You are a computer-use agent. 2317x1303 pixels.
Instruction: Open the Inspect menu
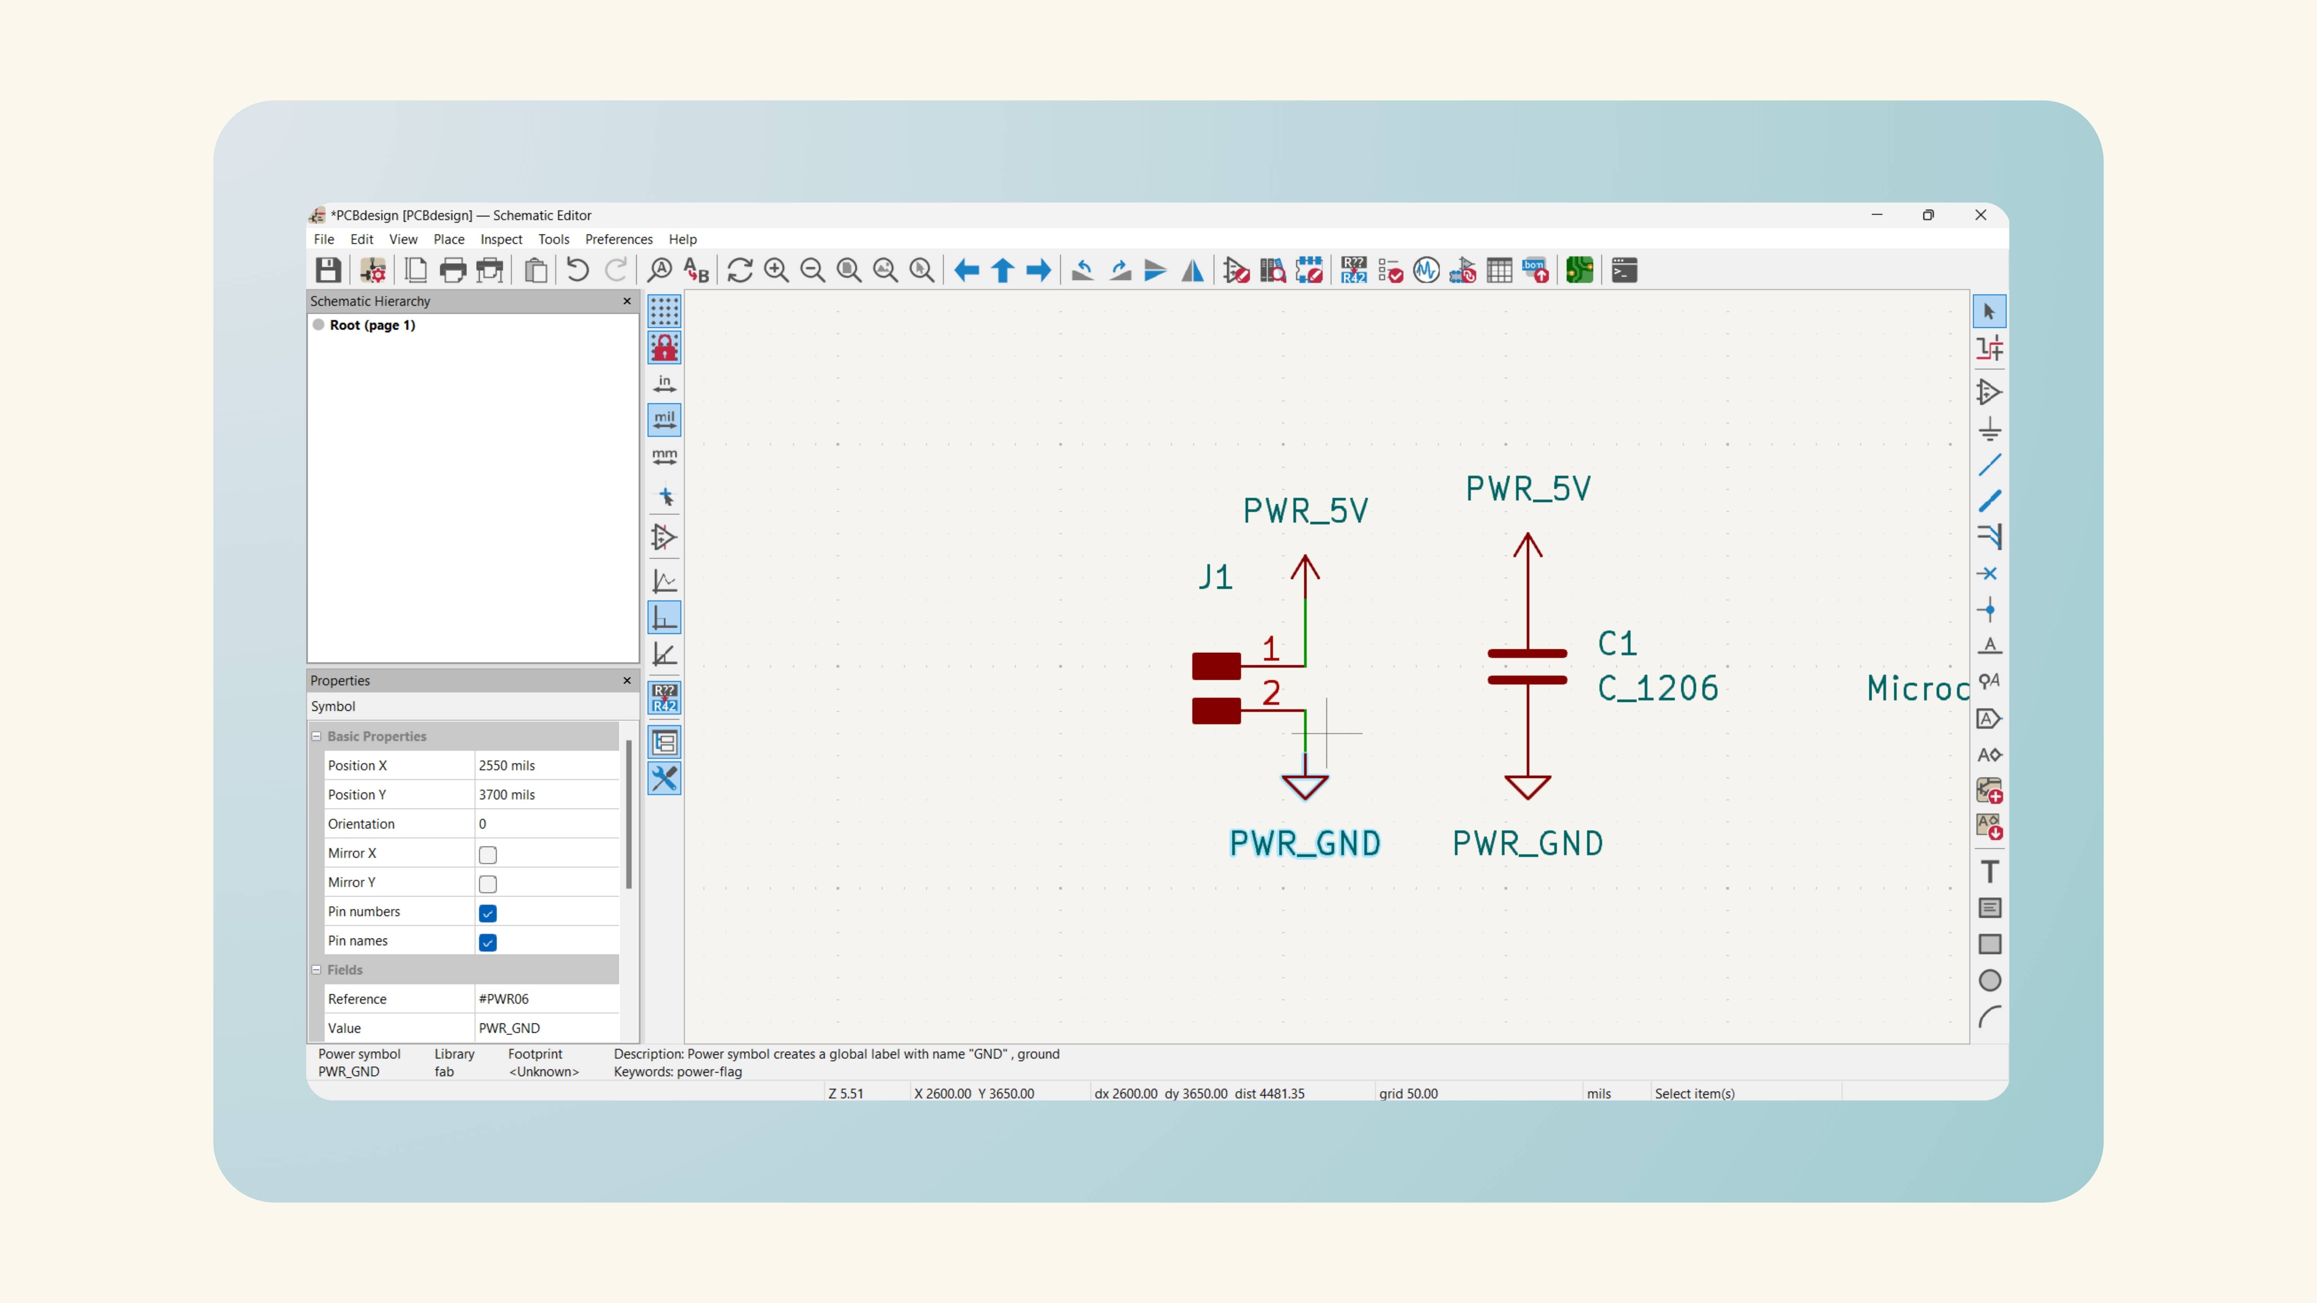point(501,239)
